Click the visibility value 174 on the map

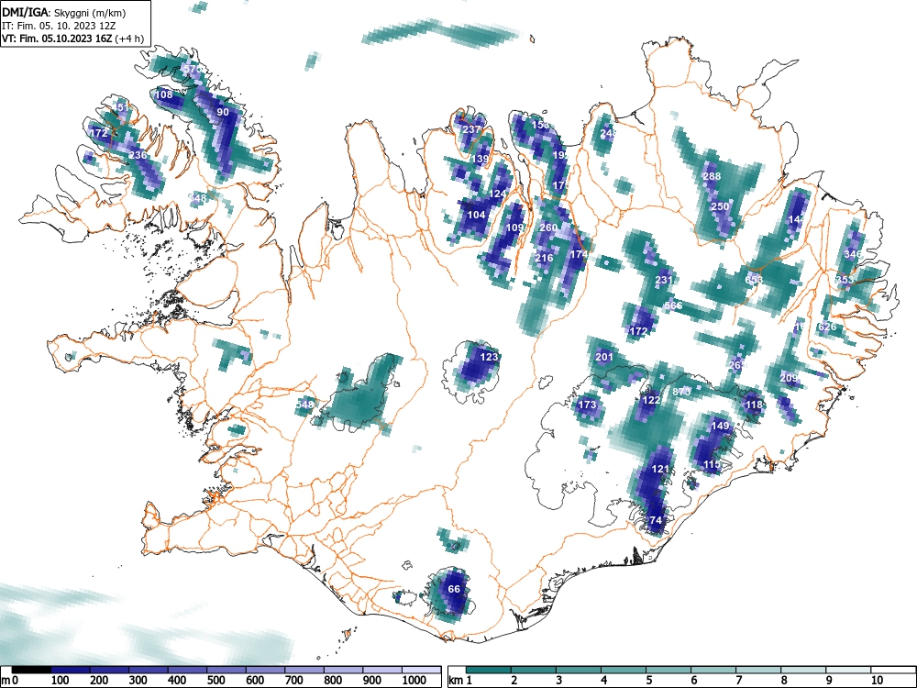tap(579, 254)
